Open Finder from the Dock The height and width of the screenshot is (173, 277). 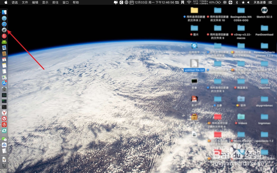(4, 12)
